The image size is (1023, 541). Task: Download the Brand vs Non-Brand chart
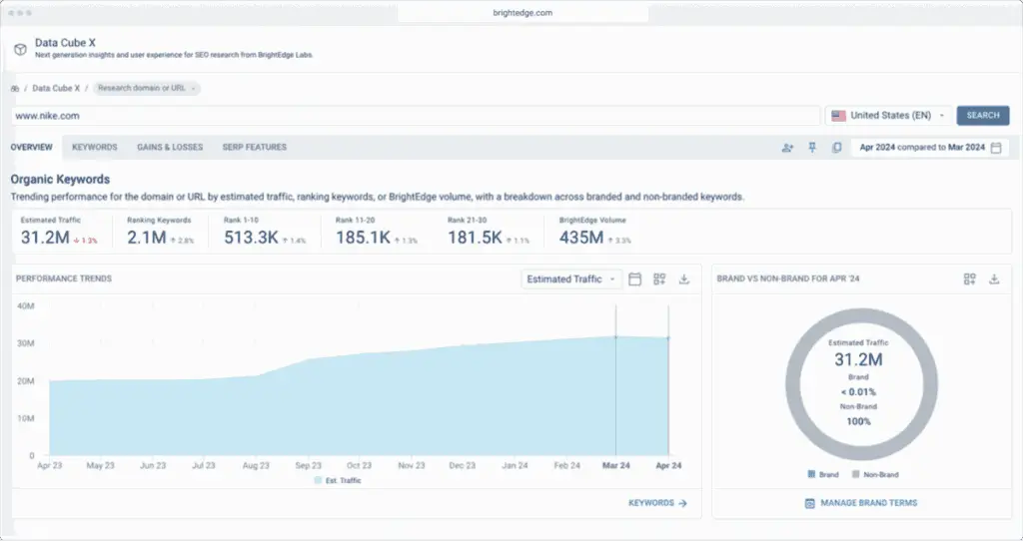click(994, 279)
